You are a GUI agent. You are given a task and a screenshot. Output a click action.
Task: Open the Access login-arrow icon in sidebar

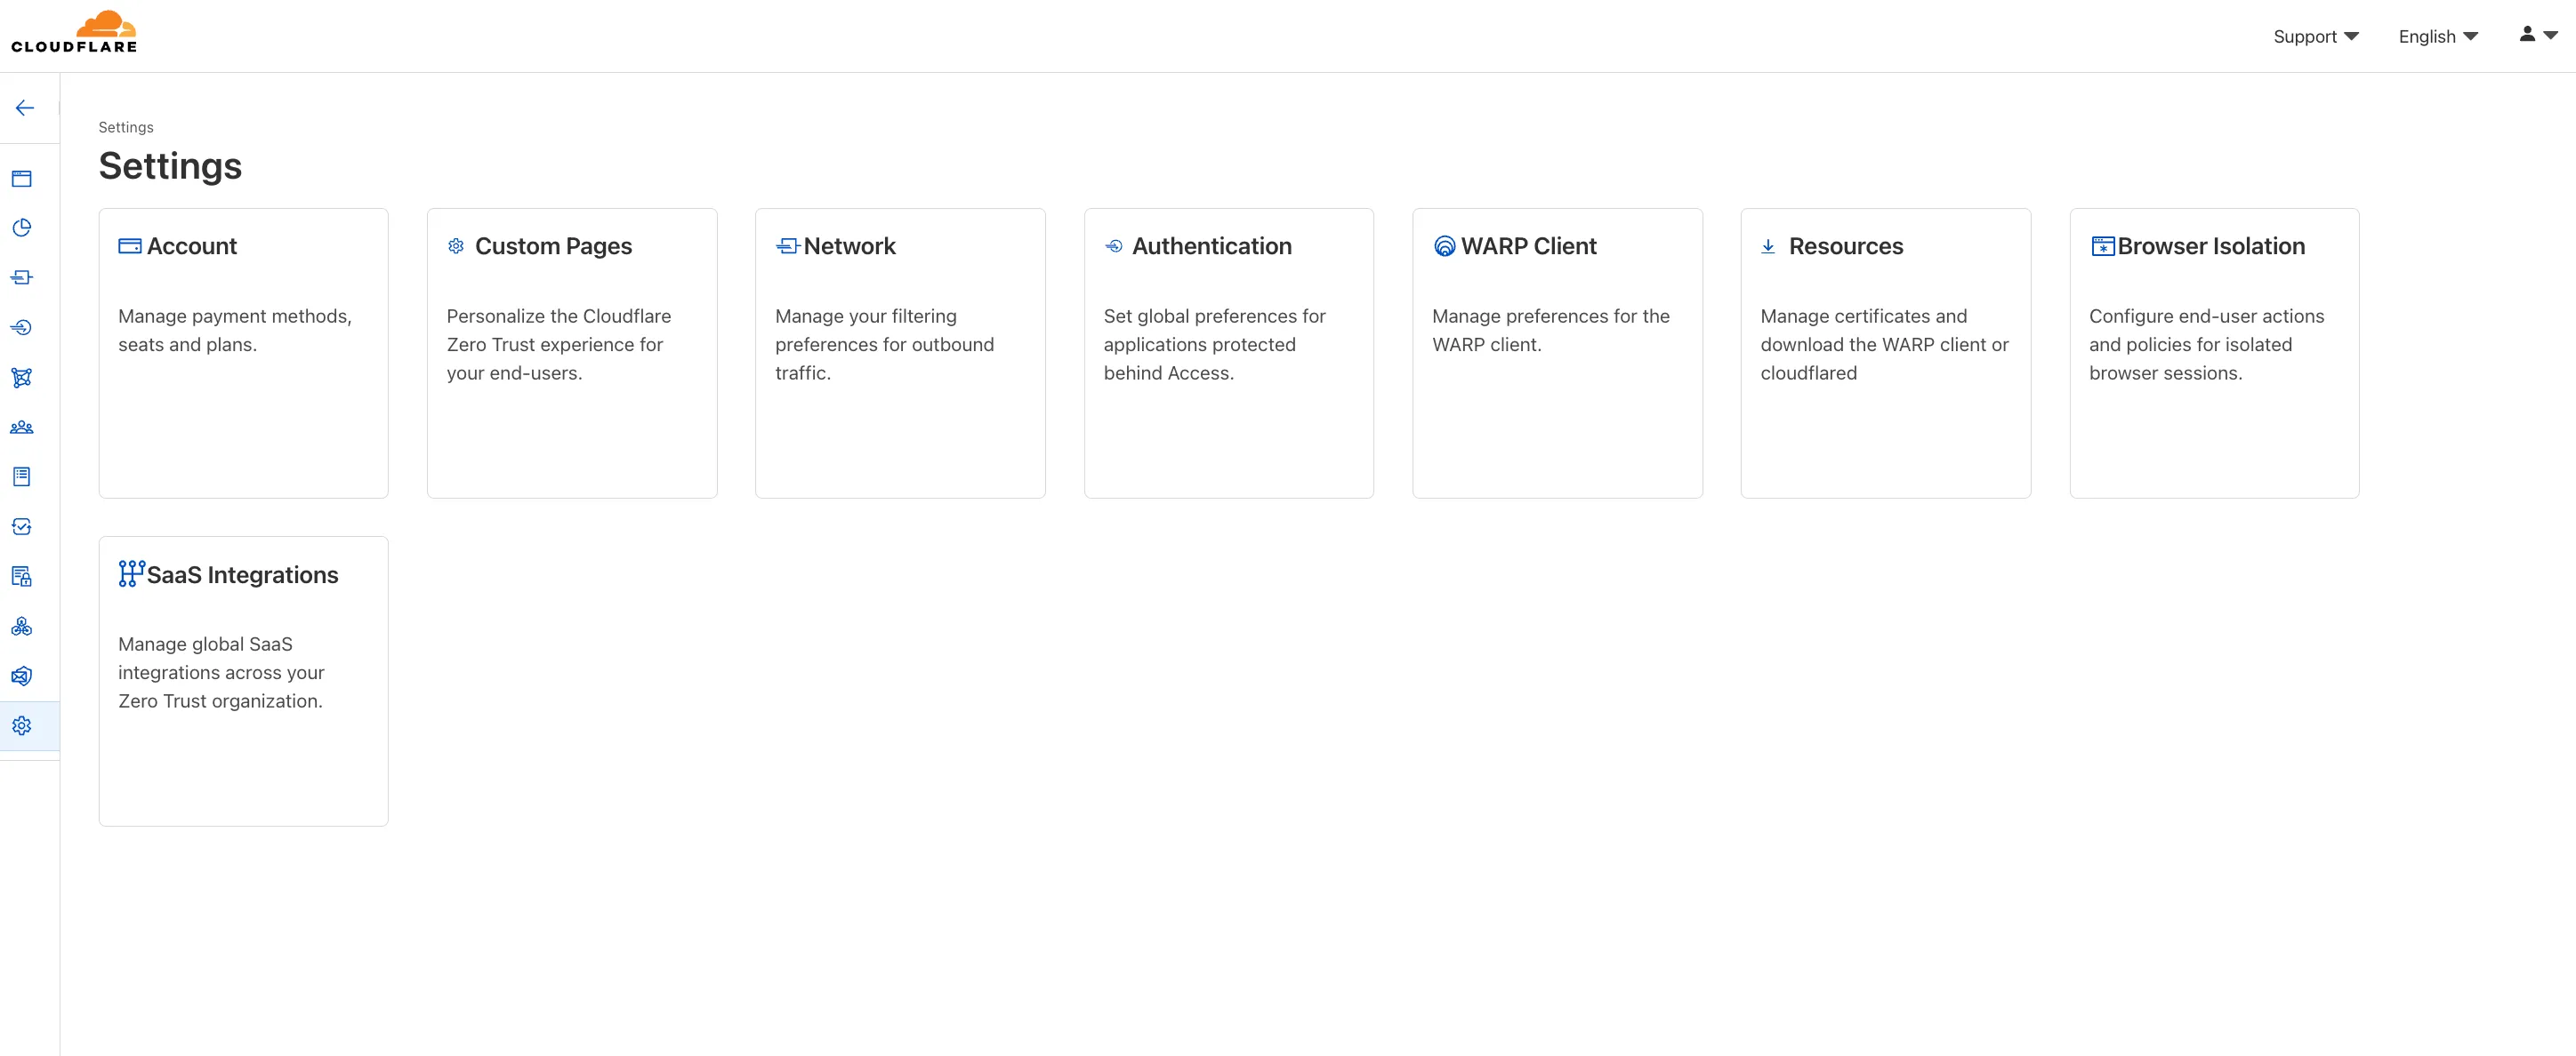(22, 328)
